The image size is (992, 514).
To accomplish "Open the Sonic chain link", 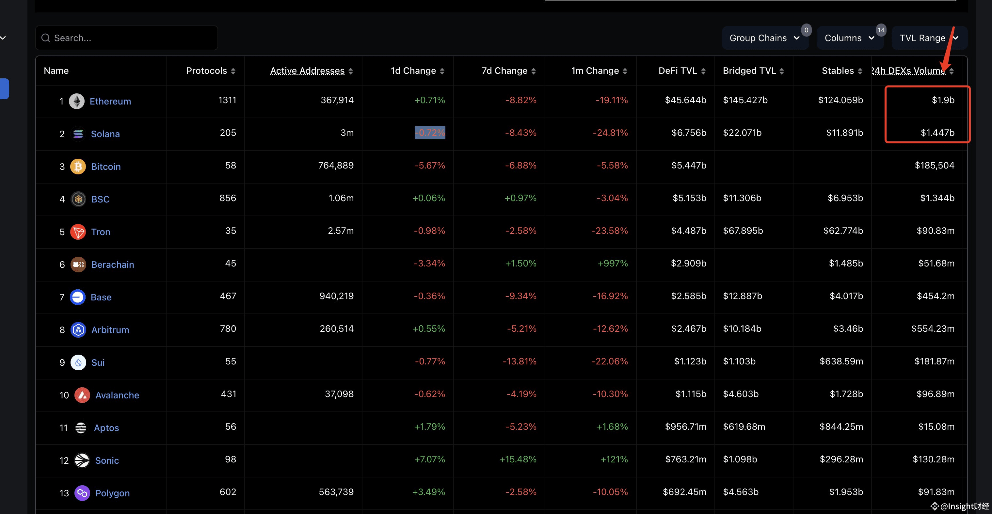I will tap(107, 460).
